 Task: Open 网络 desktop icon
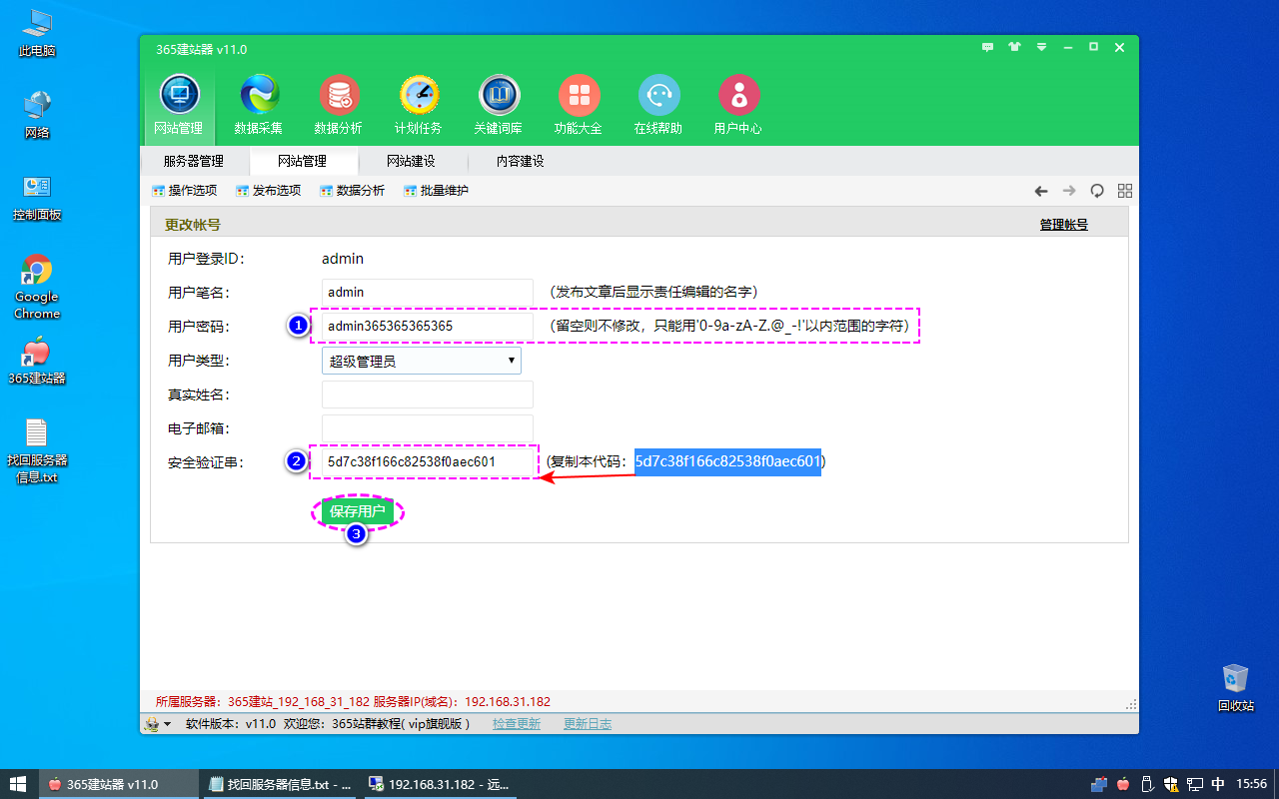[37, 115]
